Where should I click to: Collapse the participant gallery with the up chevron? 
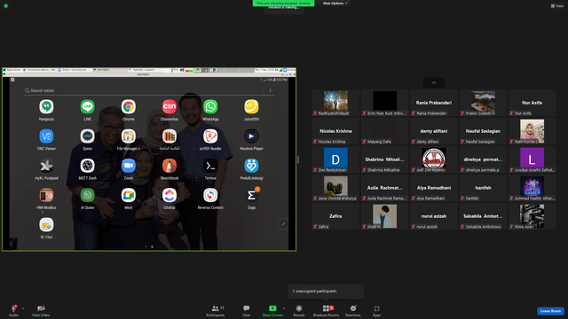434,82
